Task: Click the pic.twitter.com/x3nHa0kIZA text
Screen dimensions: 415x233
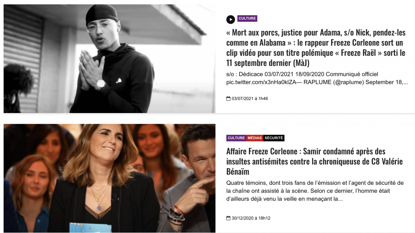Action: (261, 82)
